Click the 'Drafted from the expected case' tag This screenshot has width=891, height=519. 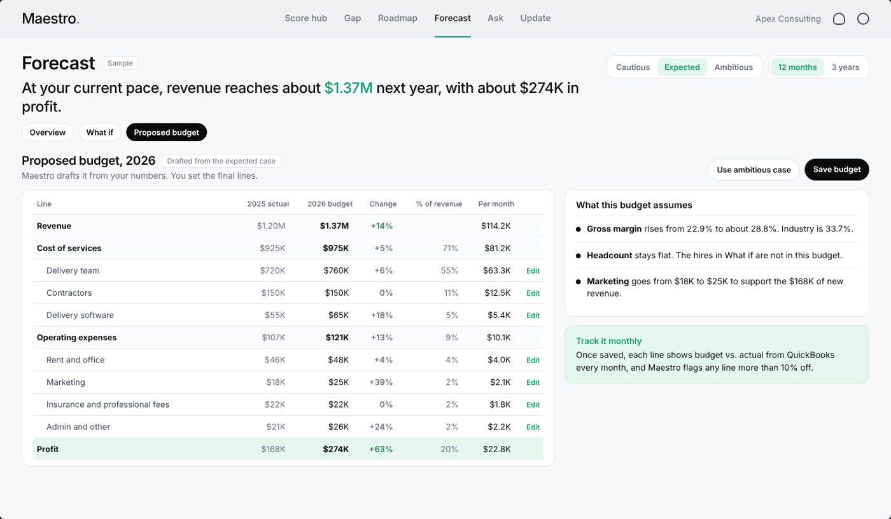coord(221,161)
